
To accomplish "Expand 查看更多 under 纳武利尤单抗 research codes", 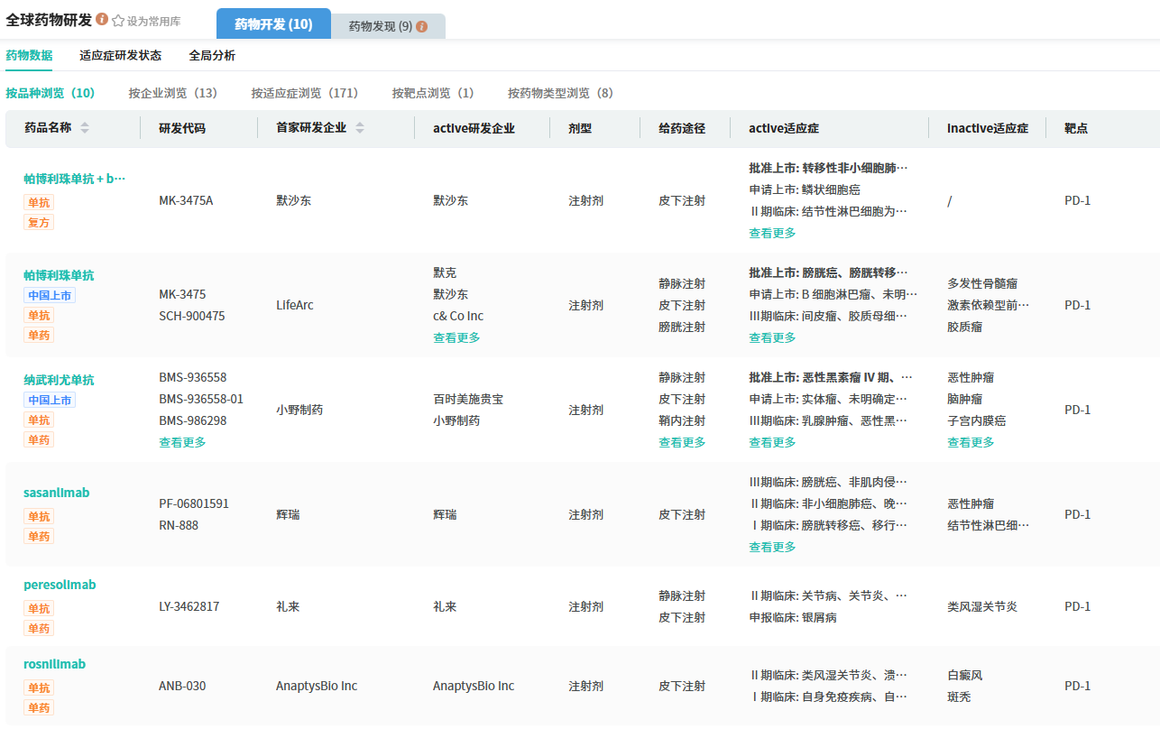I will tap(182, 442).
